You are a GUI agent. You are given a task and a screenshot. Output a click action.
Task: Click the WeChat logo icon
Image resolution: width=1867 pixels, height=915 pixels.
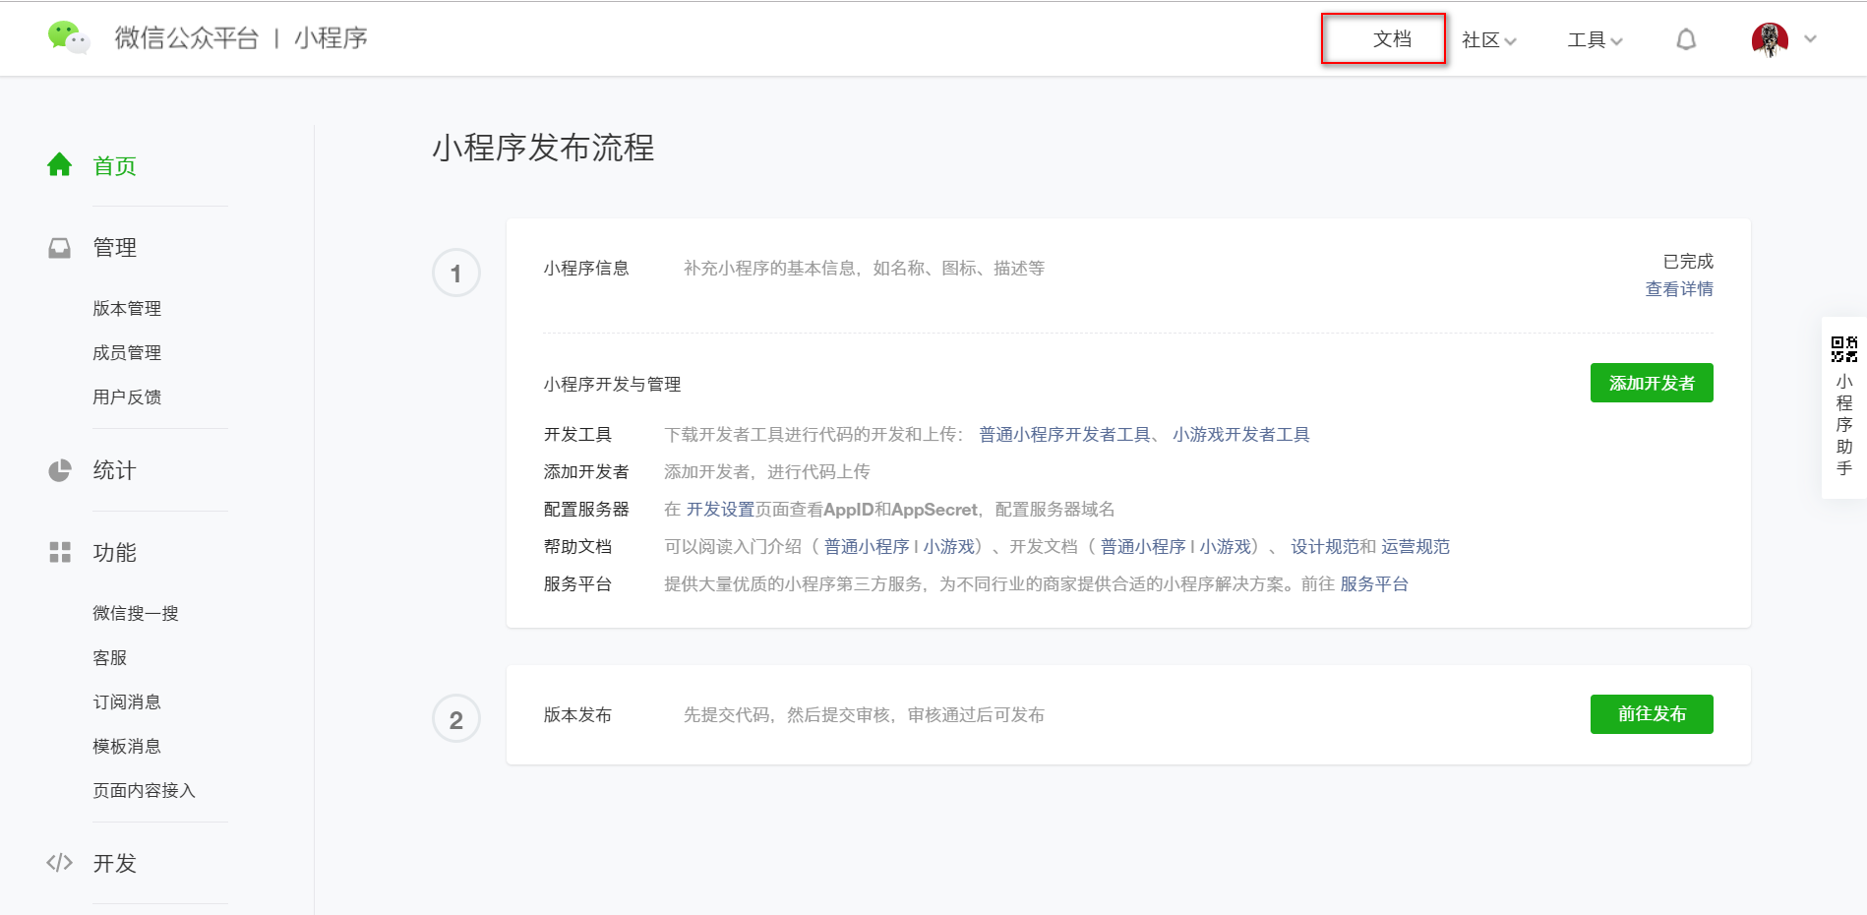68,37
